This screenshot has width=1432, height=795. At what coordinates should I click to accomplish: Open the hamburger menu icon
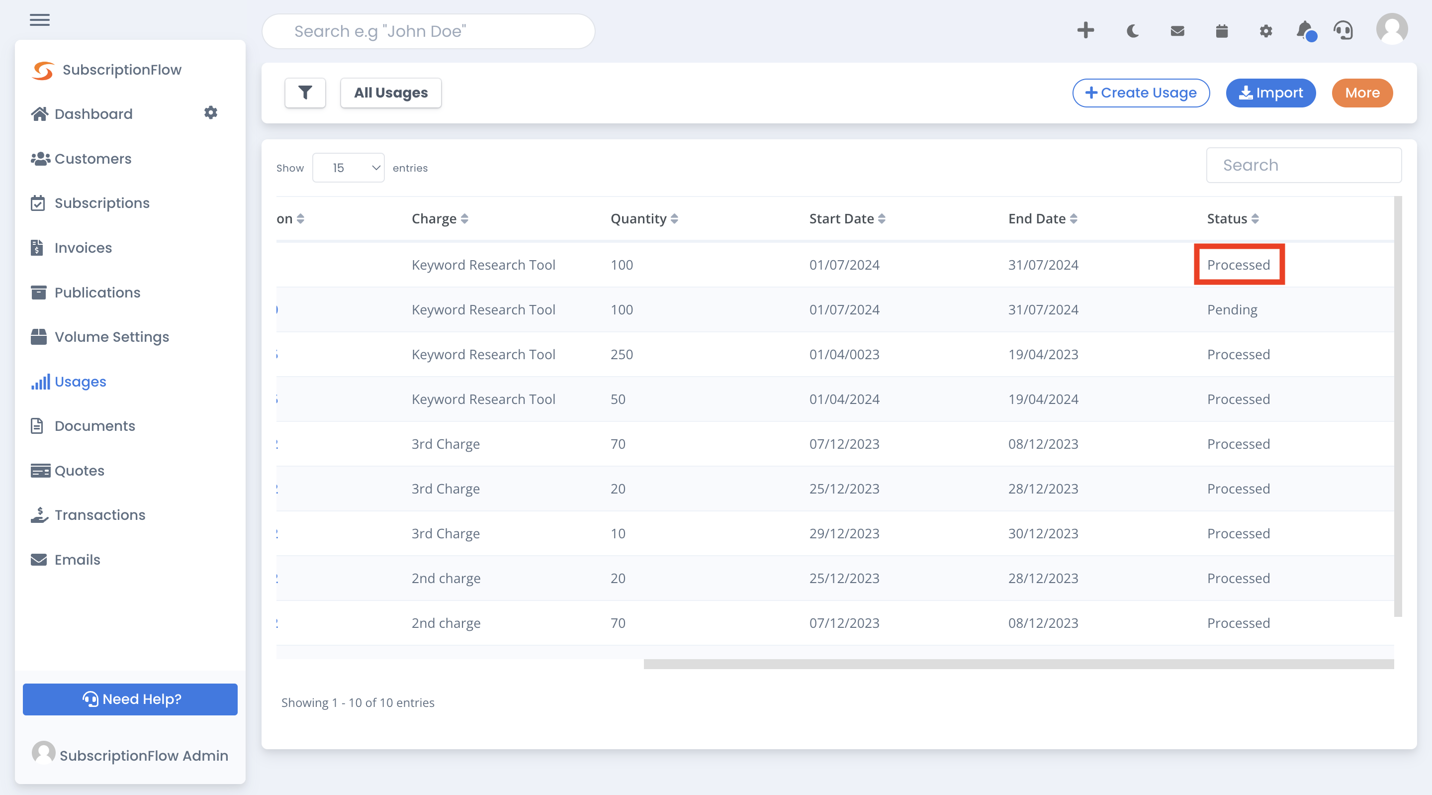click(39, 20)
